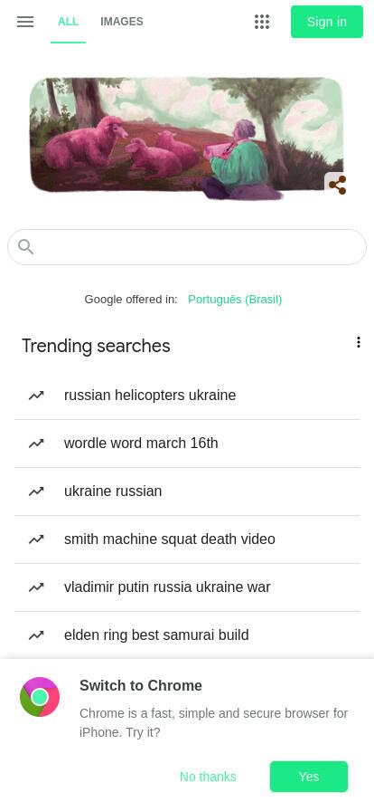The image size is (374, 811).
Task: Select vladimir putin russia ukraine war trend
Action: 187,587
